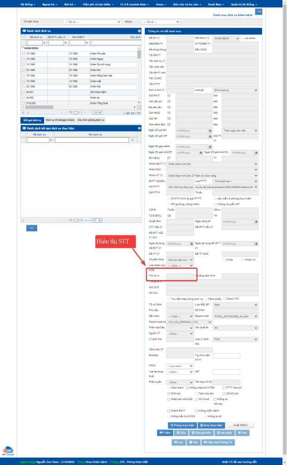Switch to Cấu hình phòng dịch vụ tab

(91, 120)
